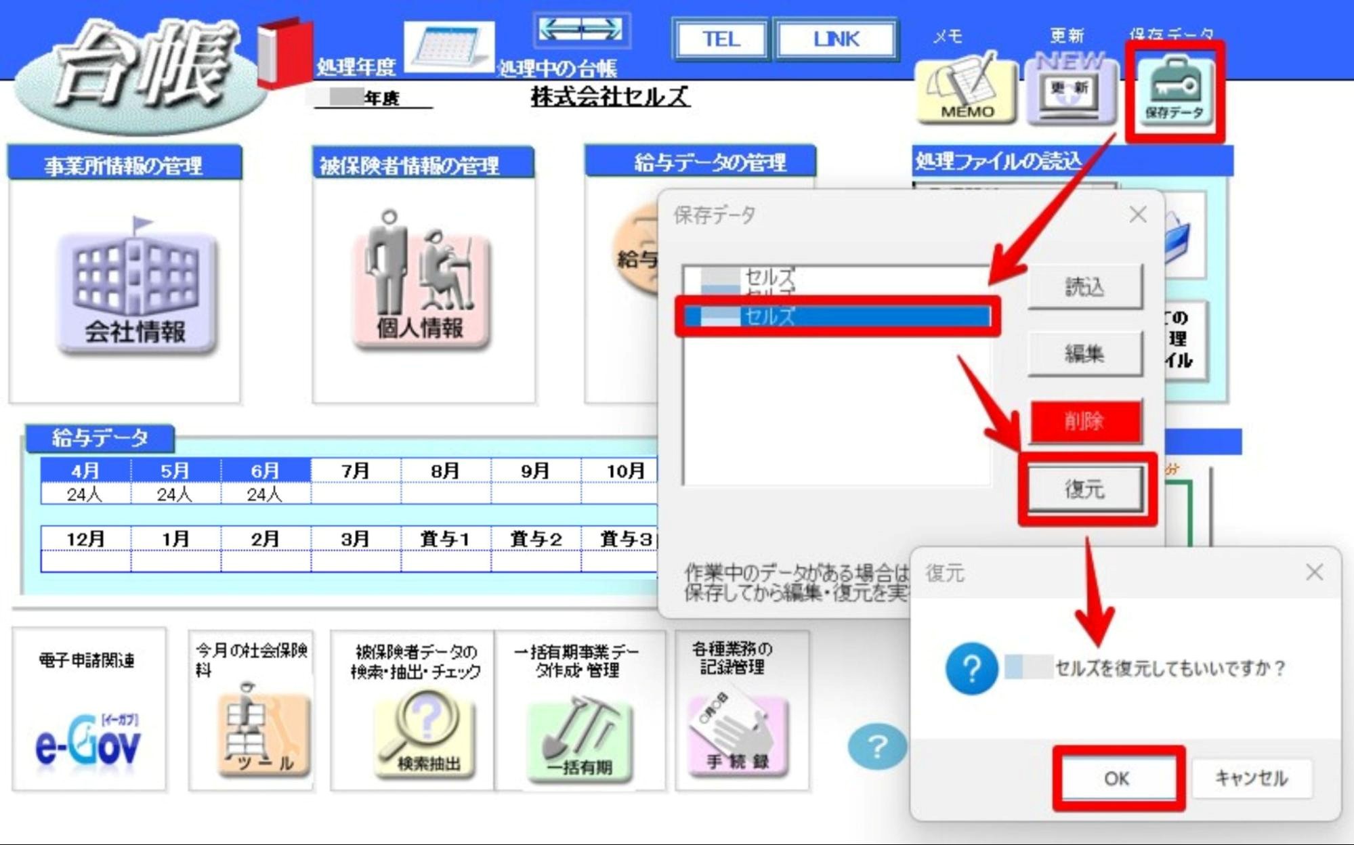
Task: Select the 3月 salary data cell
Action: click(356, 539)
